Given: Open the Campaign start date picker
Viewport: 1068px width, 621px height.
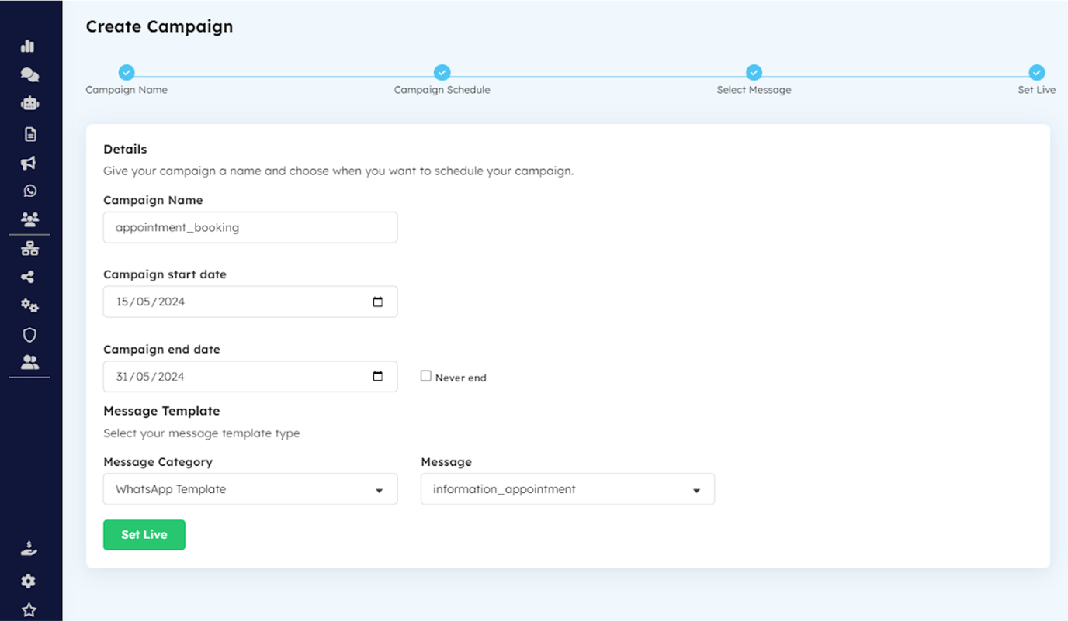Looking at the screenshot, I should click(x=380, y=301).
